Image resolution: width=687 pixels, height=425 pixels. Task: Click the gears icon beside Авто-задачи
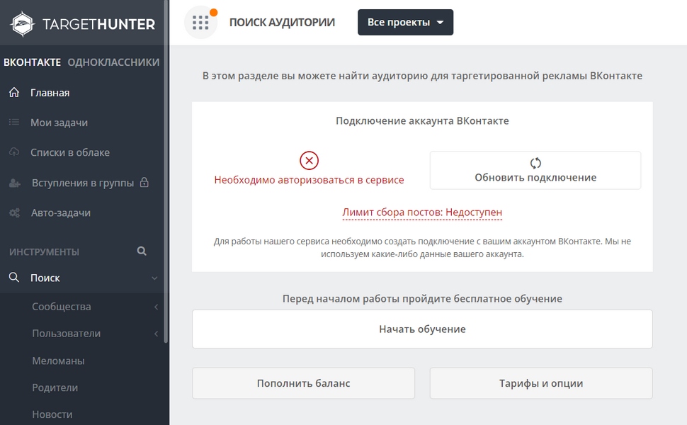click(x=15, y=213)
